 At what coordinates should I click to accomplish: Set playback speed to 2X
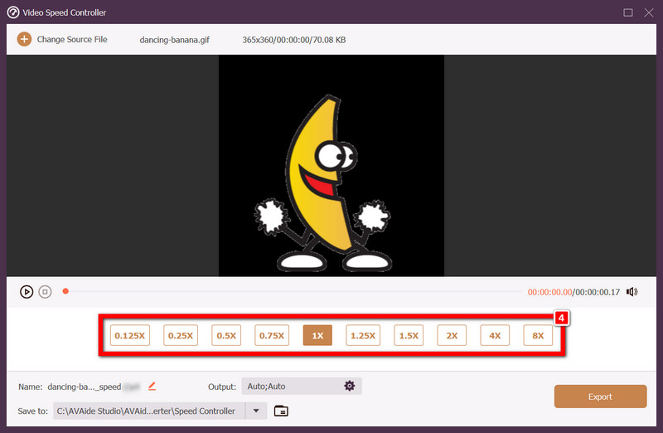452,336
